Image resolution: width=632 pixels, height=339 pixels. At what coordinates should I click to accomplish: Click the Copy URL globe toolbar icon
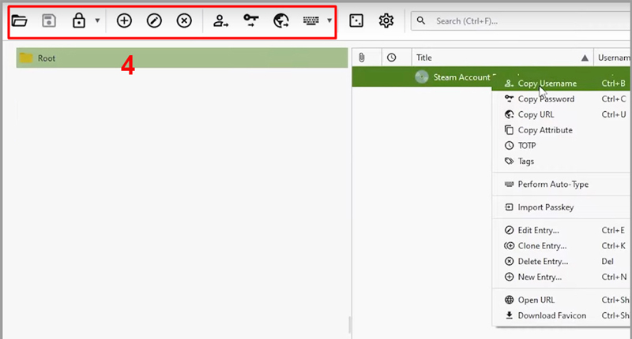point(280,21)
